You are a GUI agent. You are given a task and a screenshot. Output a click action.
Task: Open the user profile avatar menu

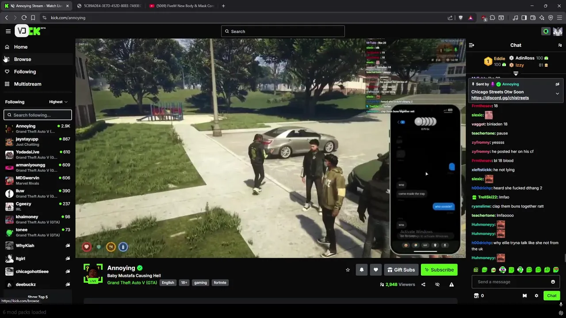[558, 31]
